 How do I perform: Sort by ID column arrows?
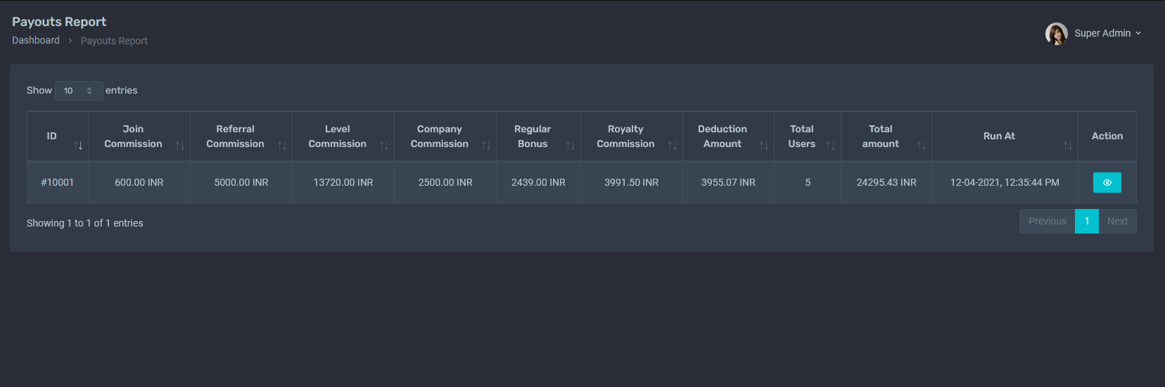77,146
